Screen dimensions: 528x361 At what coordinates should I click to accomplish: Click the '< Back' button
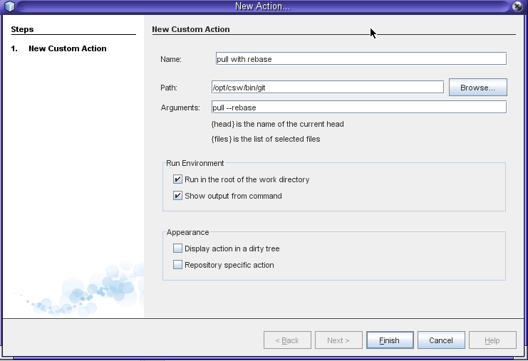pyautogui.click(x=287, y=340)
